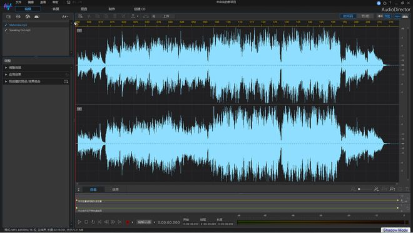The height and width of the screenshot is (233, 413).
Task: Jump to start with previous marker button
Action: [x=99, y=222]
